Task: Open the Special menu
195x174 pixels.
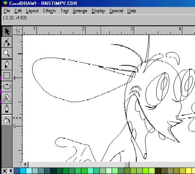Action: 116,11
